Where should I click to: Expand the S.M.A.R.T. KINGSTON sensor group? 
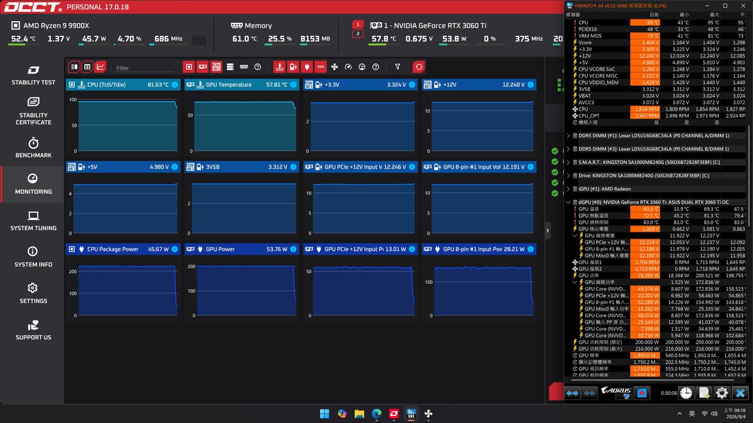pos(568,162)
